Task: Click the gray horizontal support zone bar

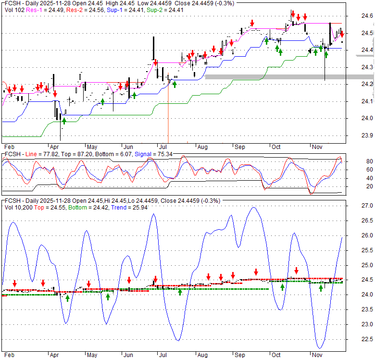Action: pos(288,76)
